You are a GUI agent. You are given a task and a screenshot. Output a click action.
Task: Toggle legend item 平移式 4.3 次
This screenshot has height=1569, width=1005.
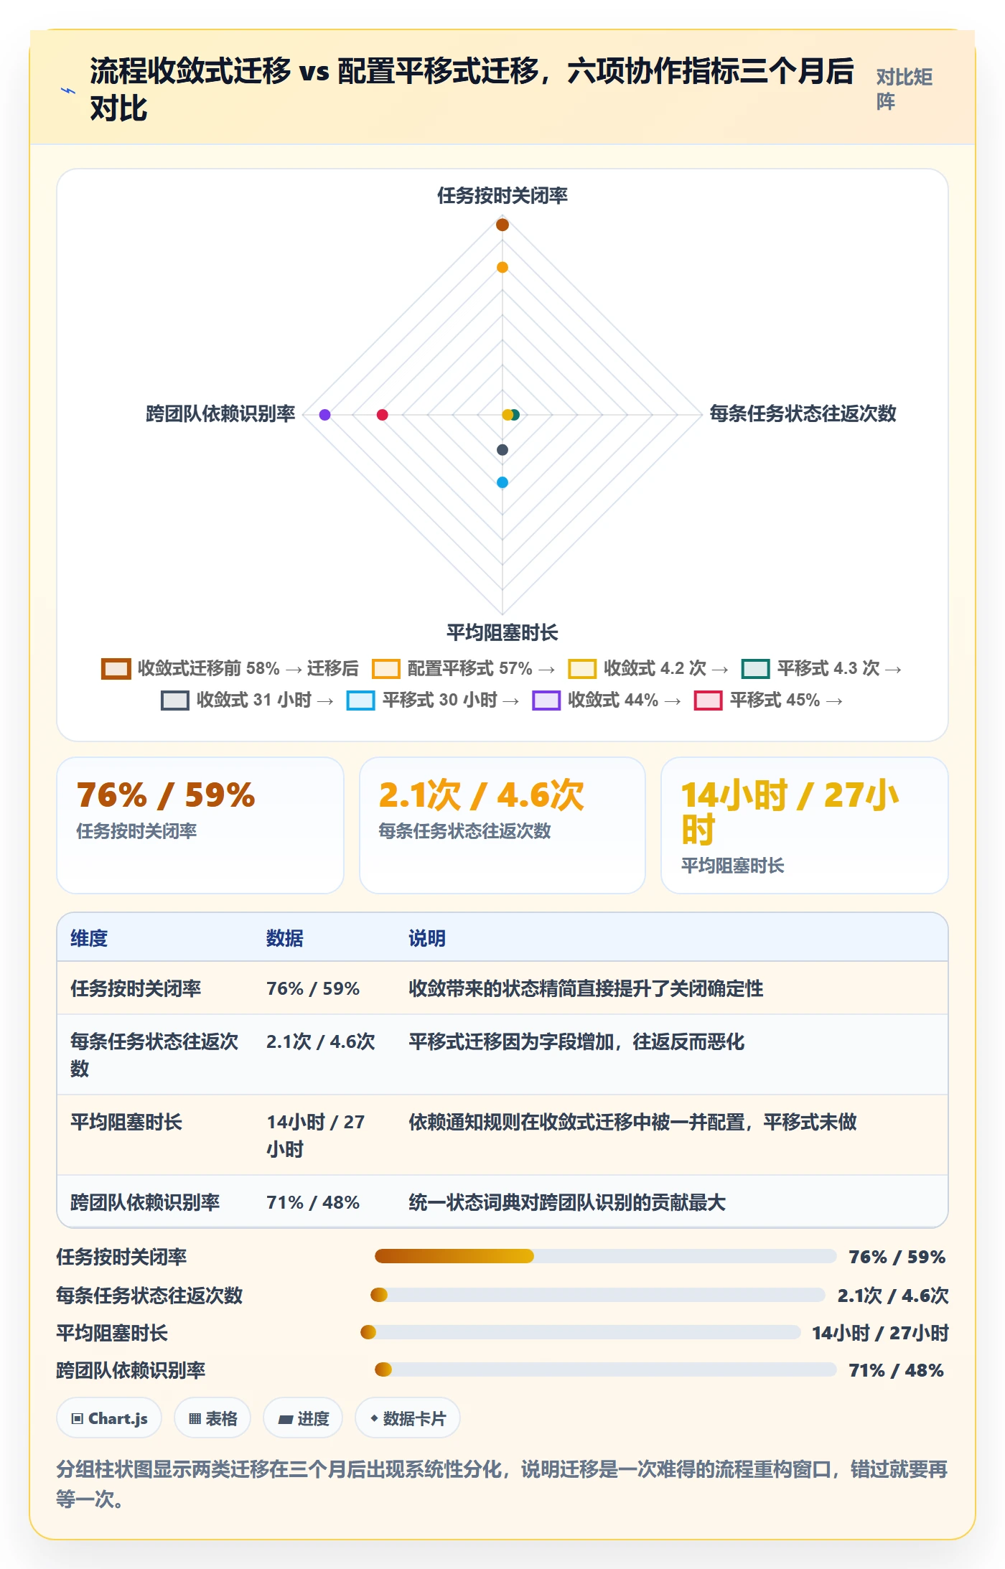point(821,668)
